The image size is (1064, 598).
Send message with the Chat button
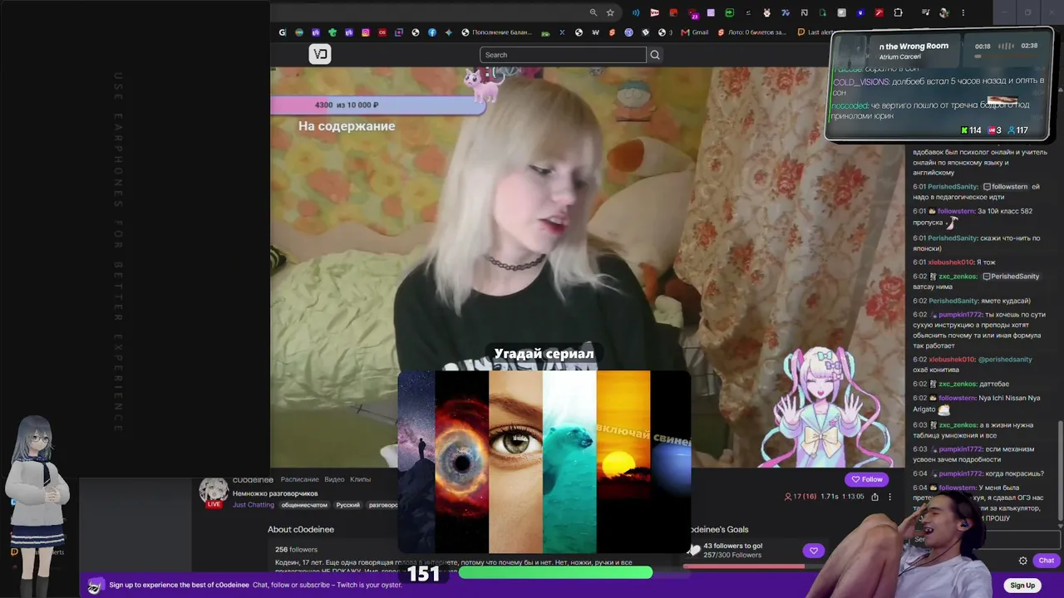click(1046, 561)
